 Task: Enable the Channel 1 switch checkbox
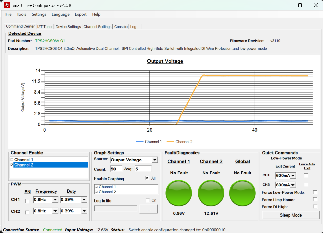tap(12, 160)
